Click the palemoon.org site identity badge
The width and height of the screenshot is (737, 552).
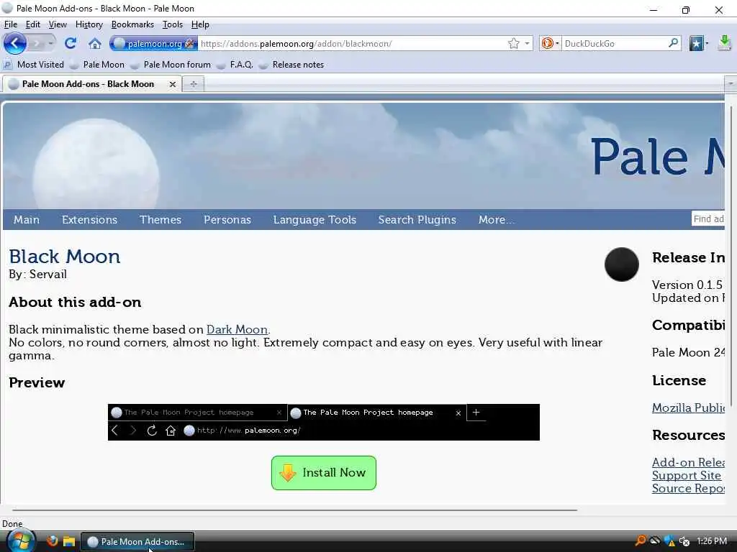point(154,44)
